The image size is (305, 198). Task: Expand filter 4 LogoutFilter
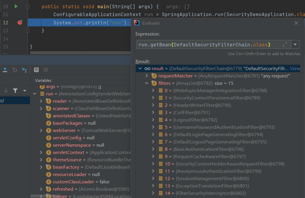coord(153,120)
